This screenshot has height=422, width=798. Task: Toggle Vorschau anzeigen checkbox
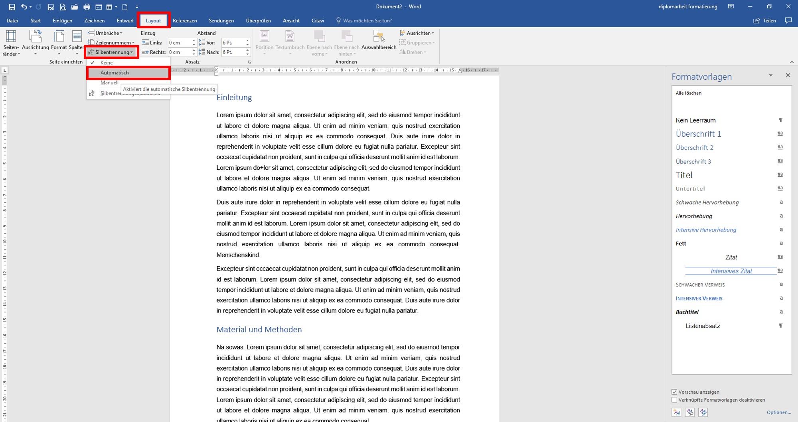tap(674, 392)
